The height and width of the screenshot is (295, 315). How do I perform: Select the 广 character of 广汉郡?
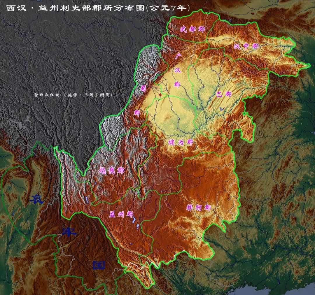(178, 56)
